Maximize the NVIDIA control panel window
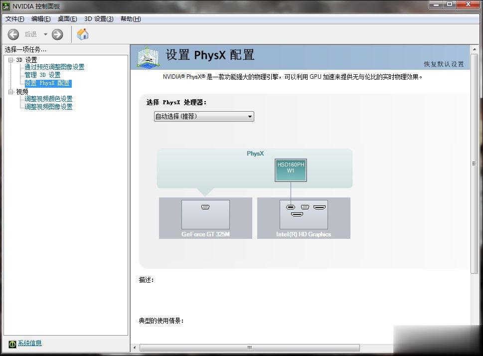This screenshot has height=356, width=483. 450,4
